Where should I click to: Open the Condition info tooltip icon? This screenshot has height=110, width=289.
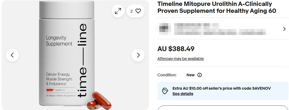(x=200, y=75)
